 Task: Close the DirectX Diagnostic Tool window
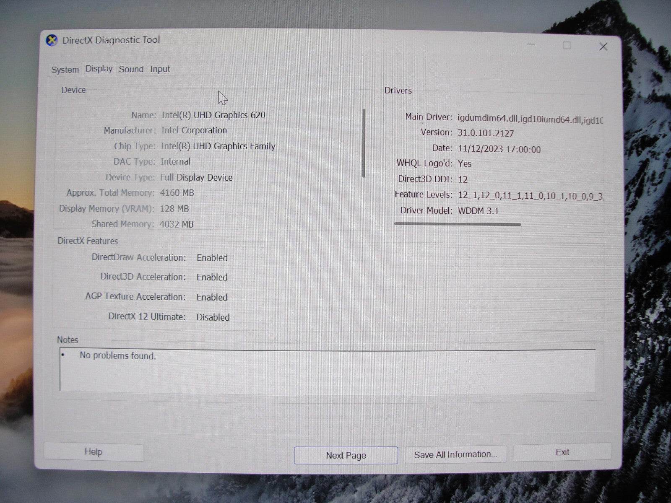[603, 47]
